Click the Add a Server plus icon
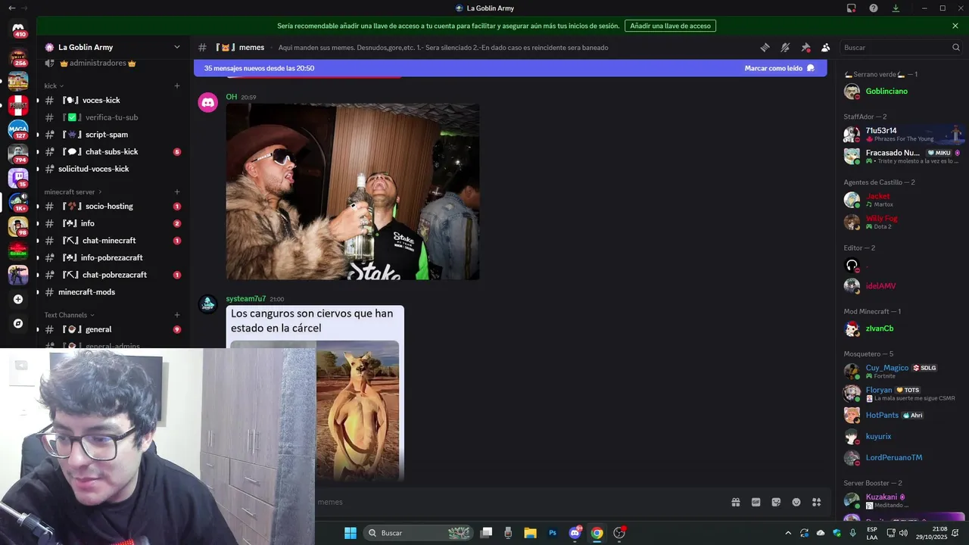 (18, 299)
